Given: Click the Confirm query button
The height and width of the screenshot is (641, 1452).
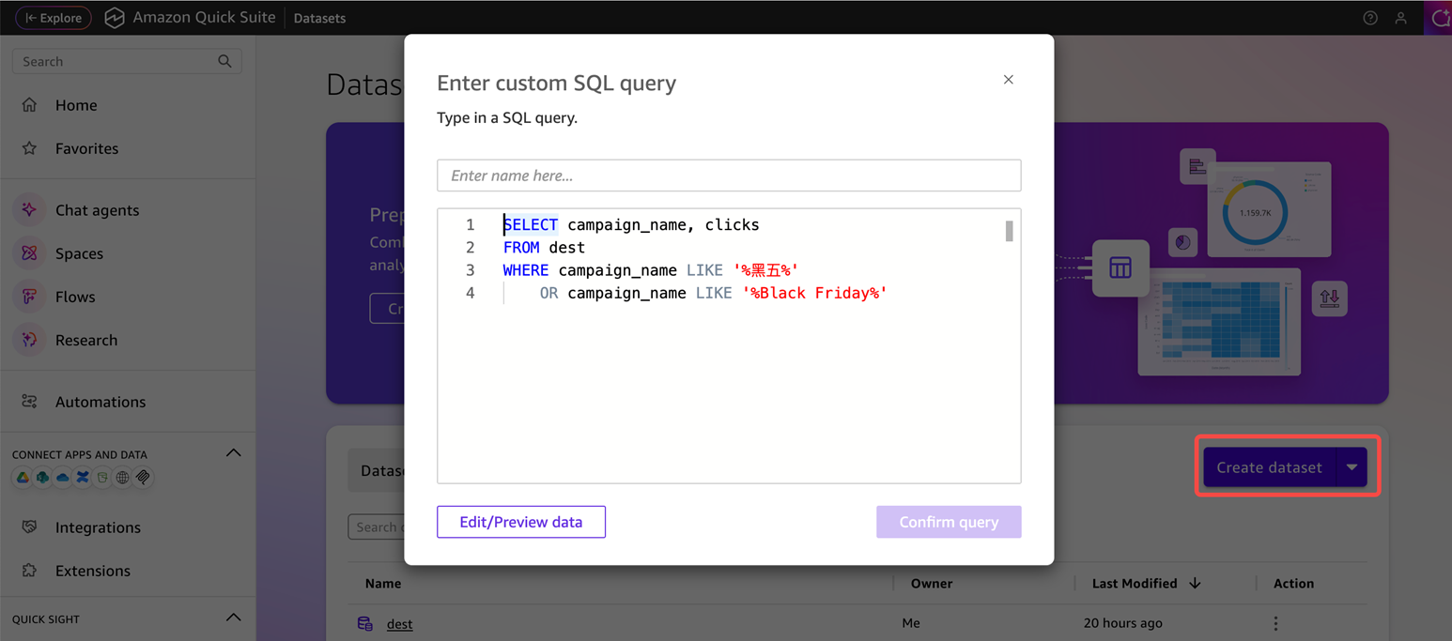Looking at the screenshot, I should (x=949, y=522).
